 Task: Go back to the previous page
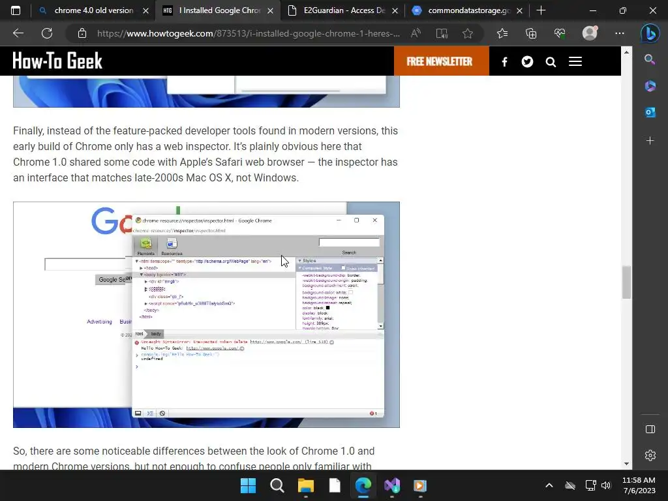(x=18, y=33)
